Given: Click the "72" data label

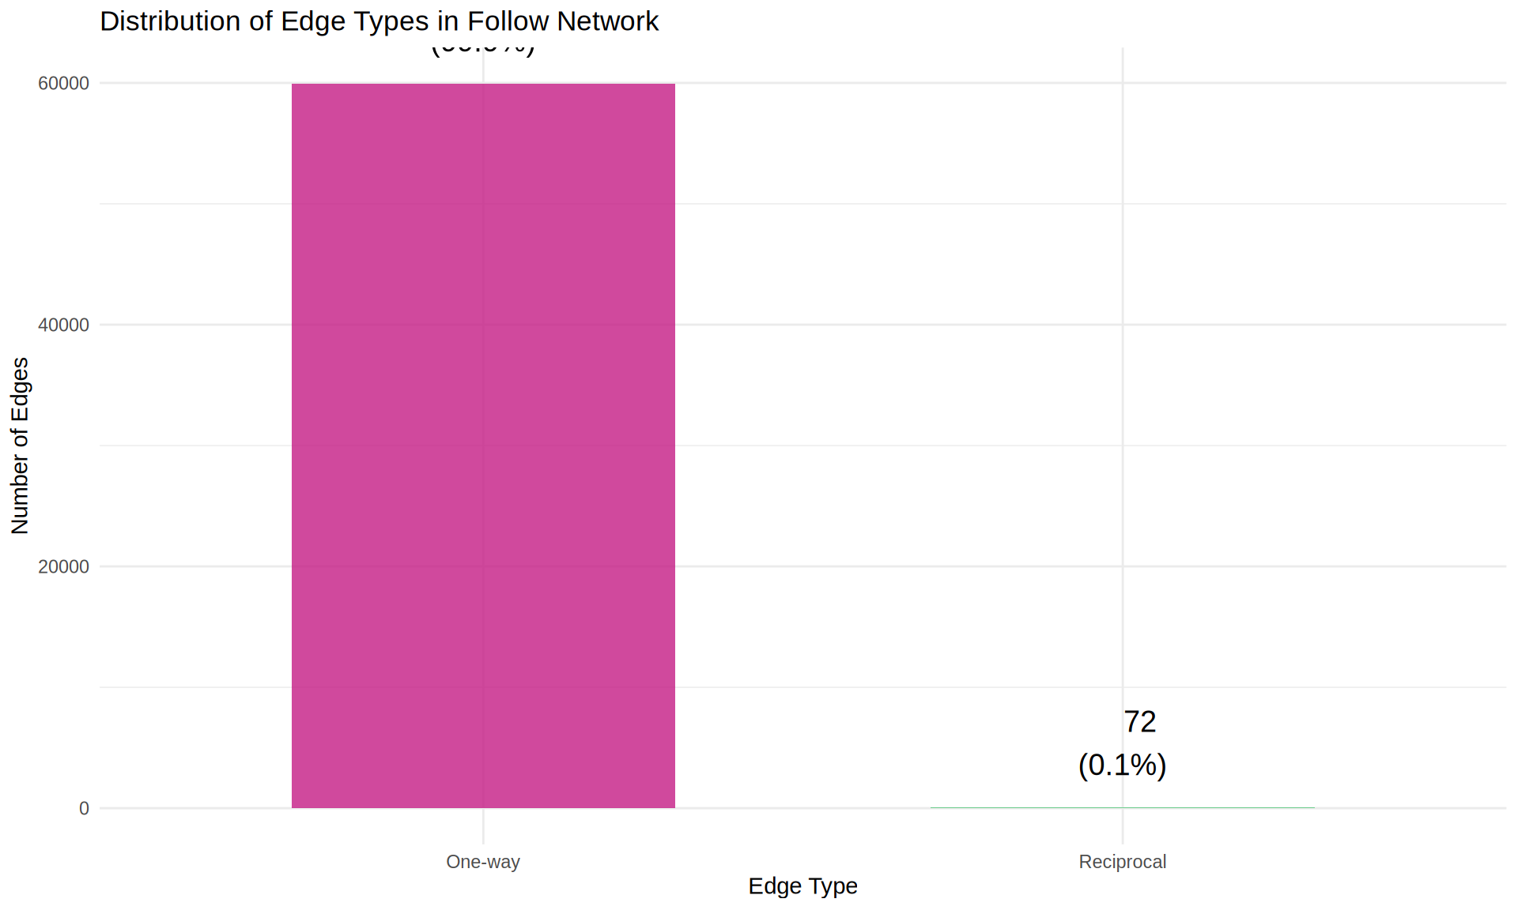Looking at the screenshot, I should pos(1139,722).
